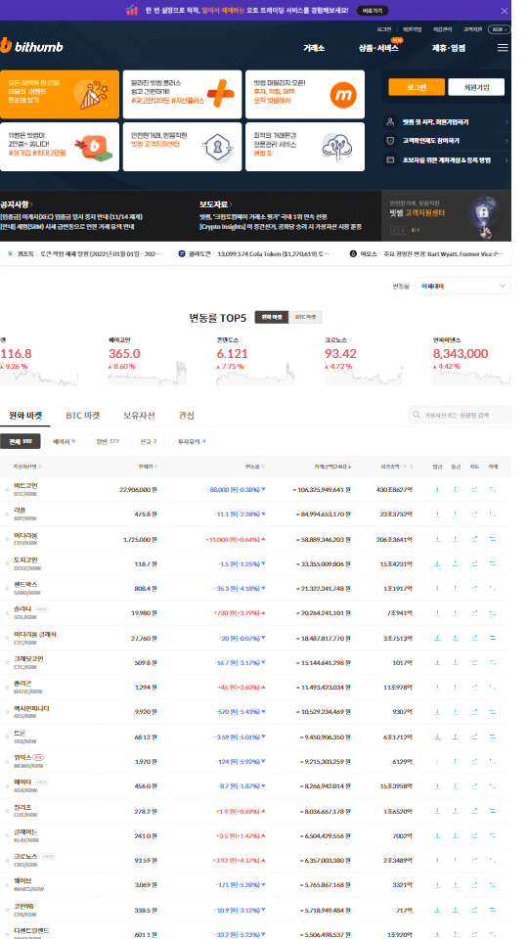The image size is (528, 939).
Task: Open the event banner with party popper
Action: pos(60,94)
